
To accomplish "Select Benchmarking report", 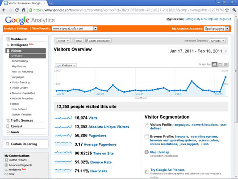I will pos(20,61).
